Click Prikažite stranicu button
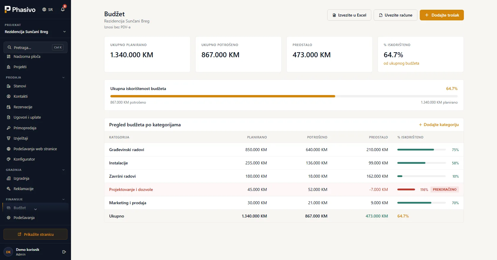Viewport: 497px width, 260px height. click(35, 234)
